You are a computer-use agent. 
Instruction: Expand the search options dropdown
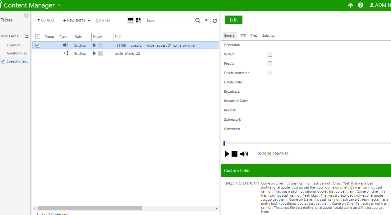coord(206,21)
